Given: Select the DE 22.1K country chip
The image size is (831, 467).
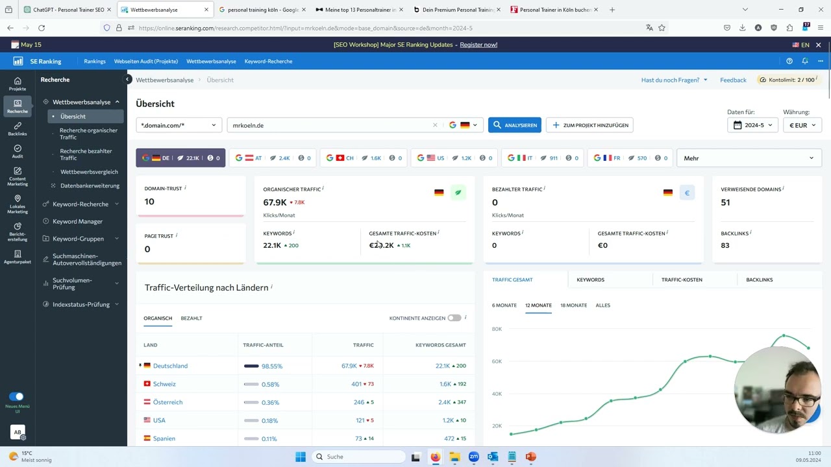Looking at the screenshot, I should coord(180,158).
